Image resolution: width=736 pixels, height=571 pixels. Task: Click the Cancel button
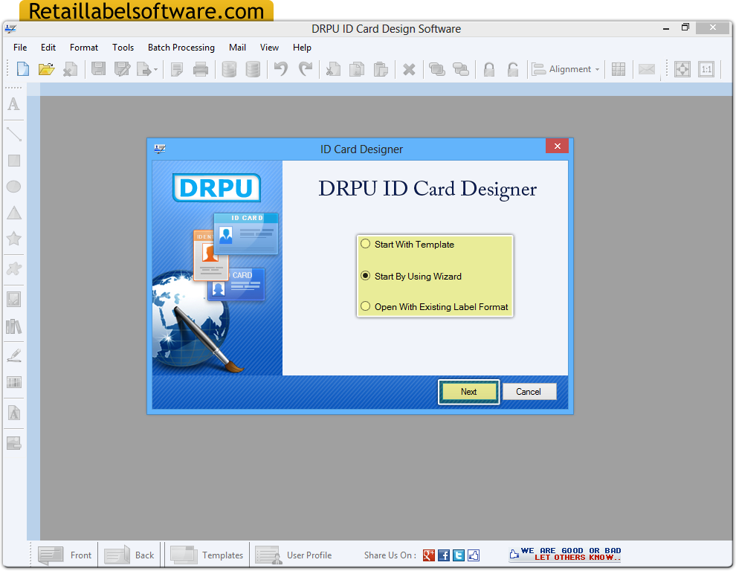click(529, 392)
